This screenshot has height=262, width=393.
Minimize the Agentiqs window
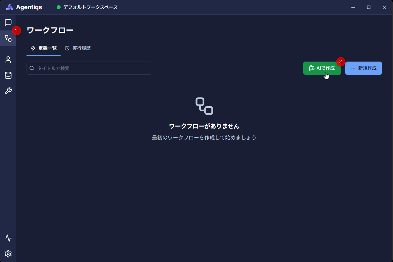coord(353,7)
